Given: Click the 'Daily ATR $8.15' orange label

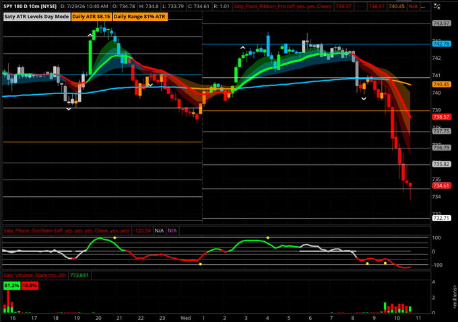Looking at the screenshot, I should click(x=91, y=17).
